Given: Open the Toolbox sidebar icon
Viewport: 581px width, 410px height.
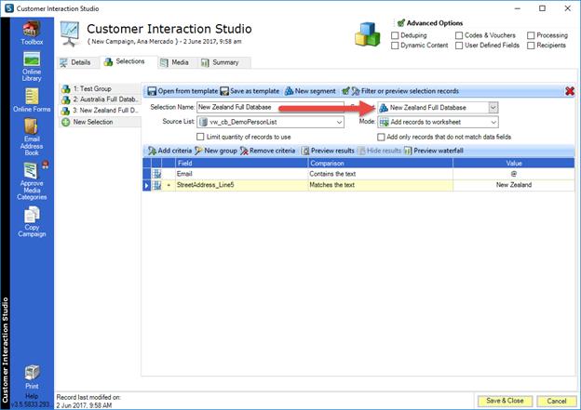Looking at the screenshot, I should click(32, 33).
